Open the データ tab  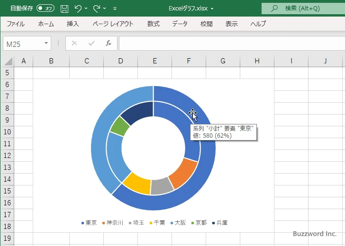click(180, 24)
